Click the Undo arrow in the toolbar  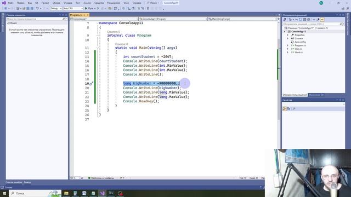[37, 8]
